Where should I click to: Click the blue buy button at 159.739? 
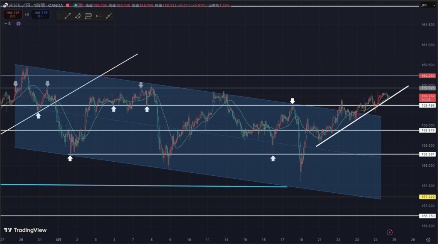tap(41, 14)
